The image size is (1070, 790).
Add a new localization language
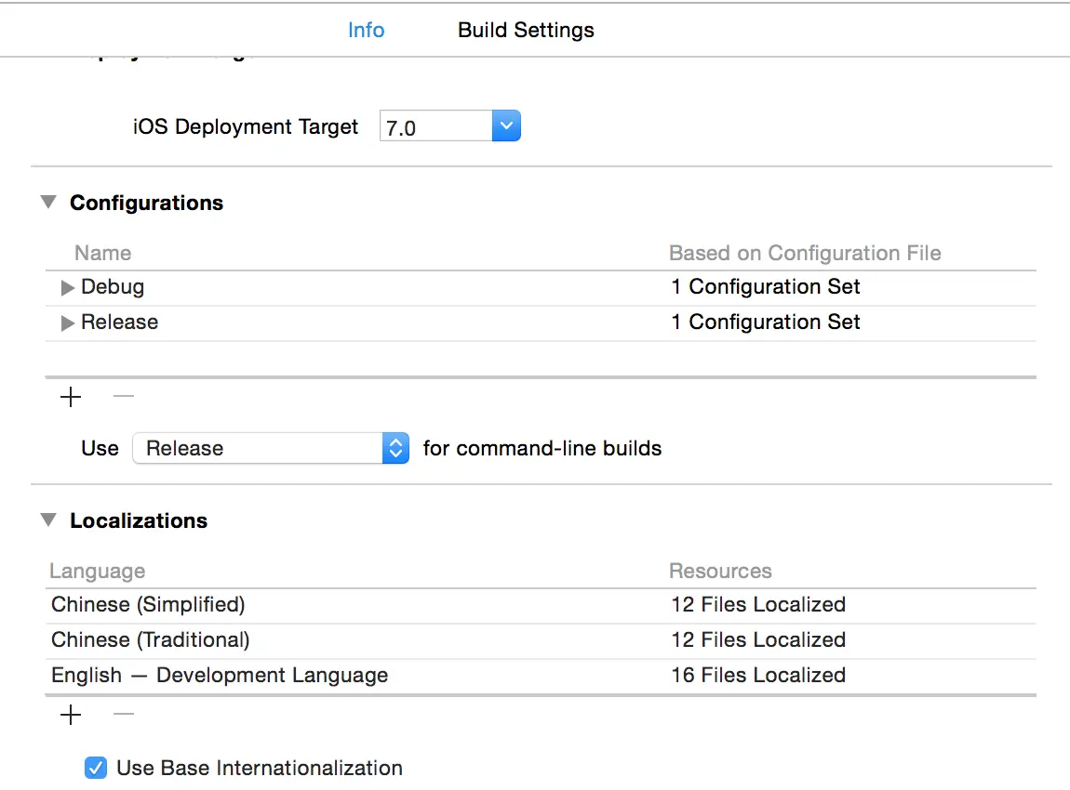71,715
